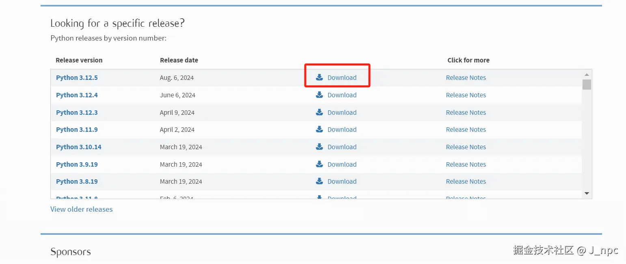Click the Click for more column header

point(468,60)
